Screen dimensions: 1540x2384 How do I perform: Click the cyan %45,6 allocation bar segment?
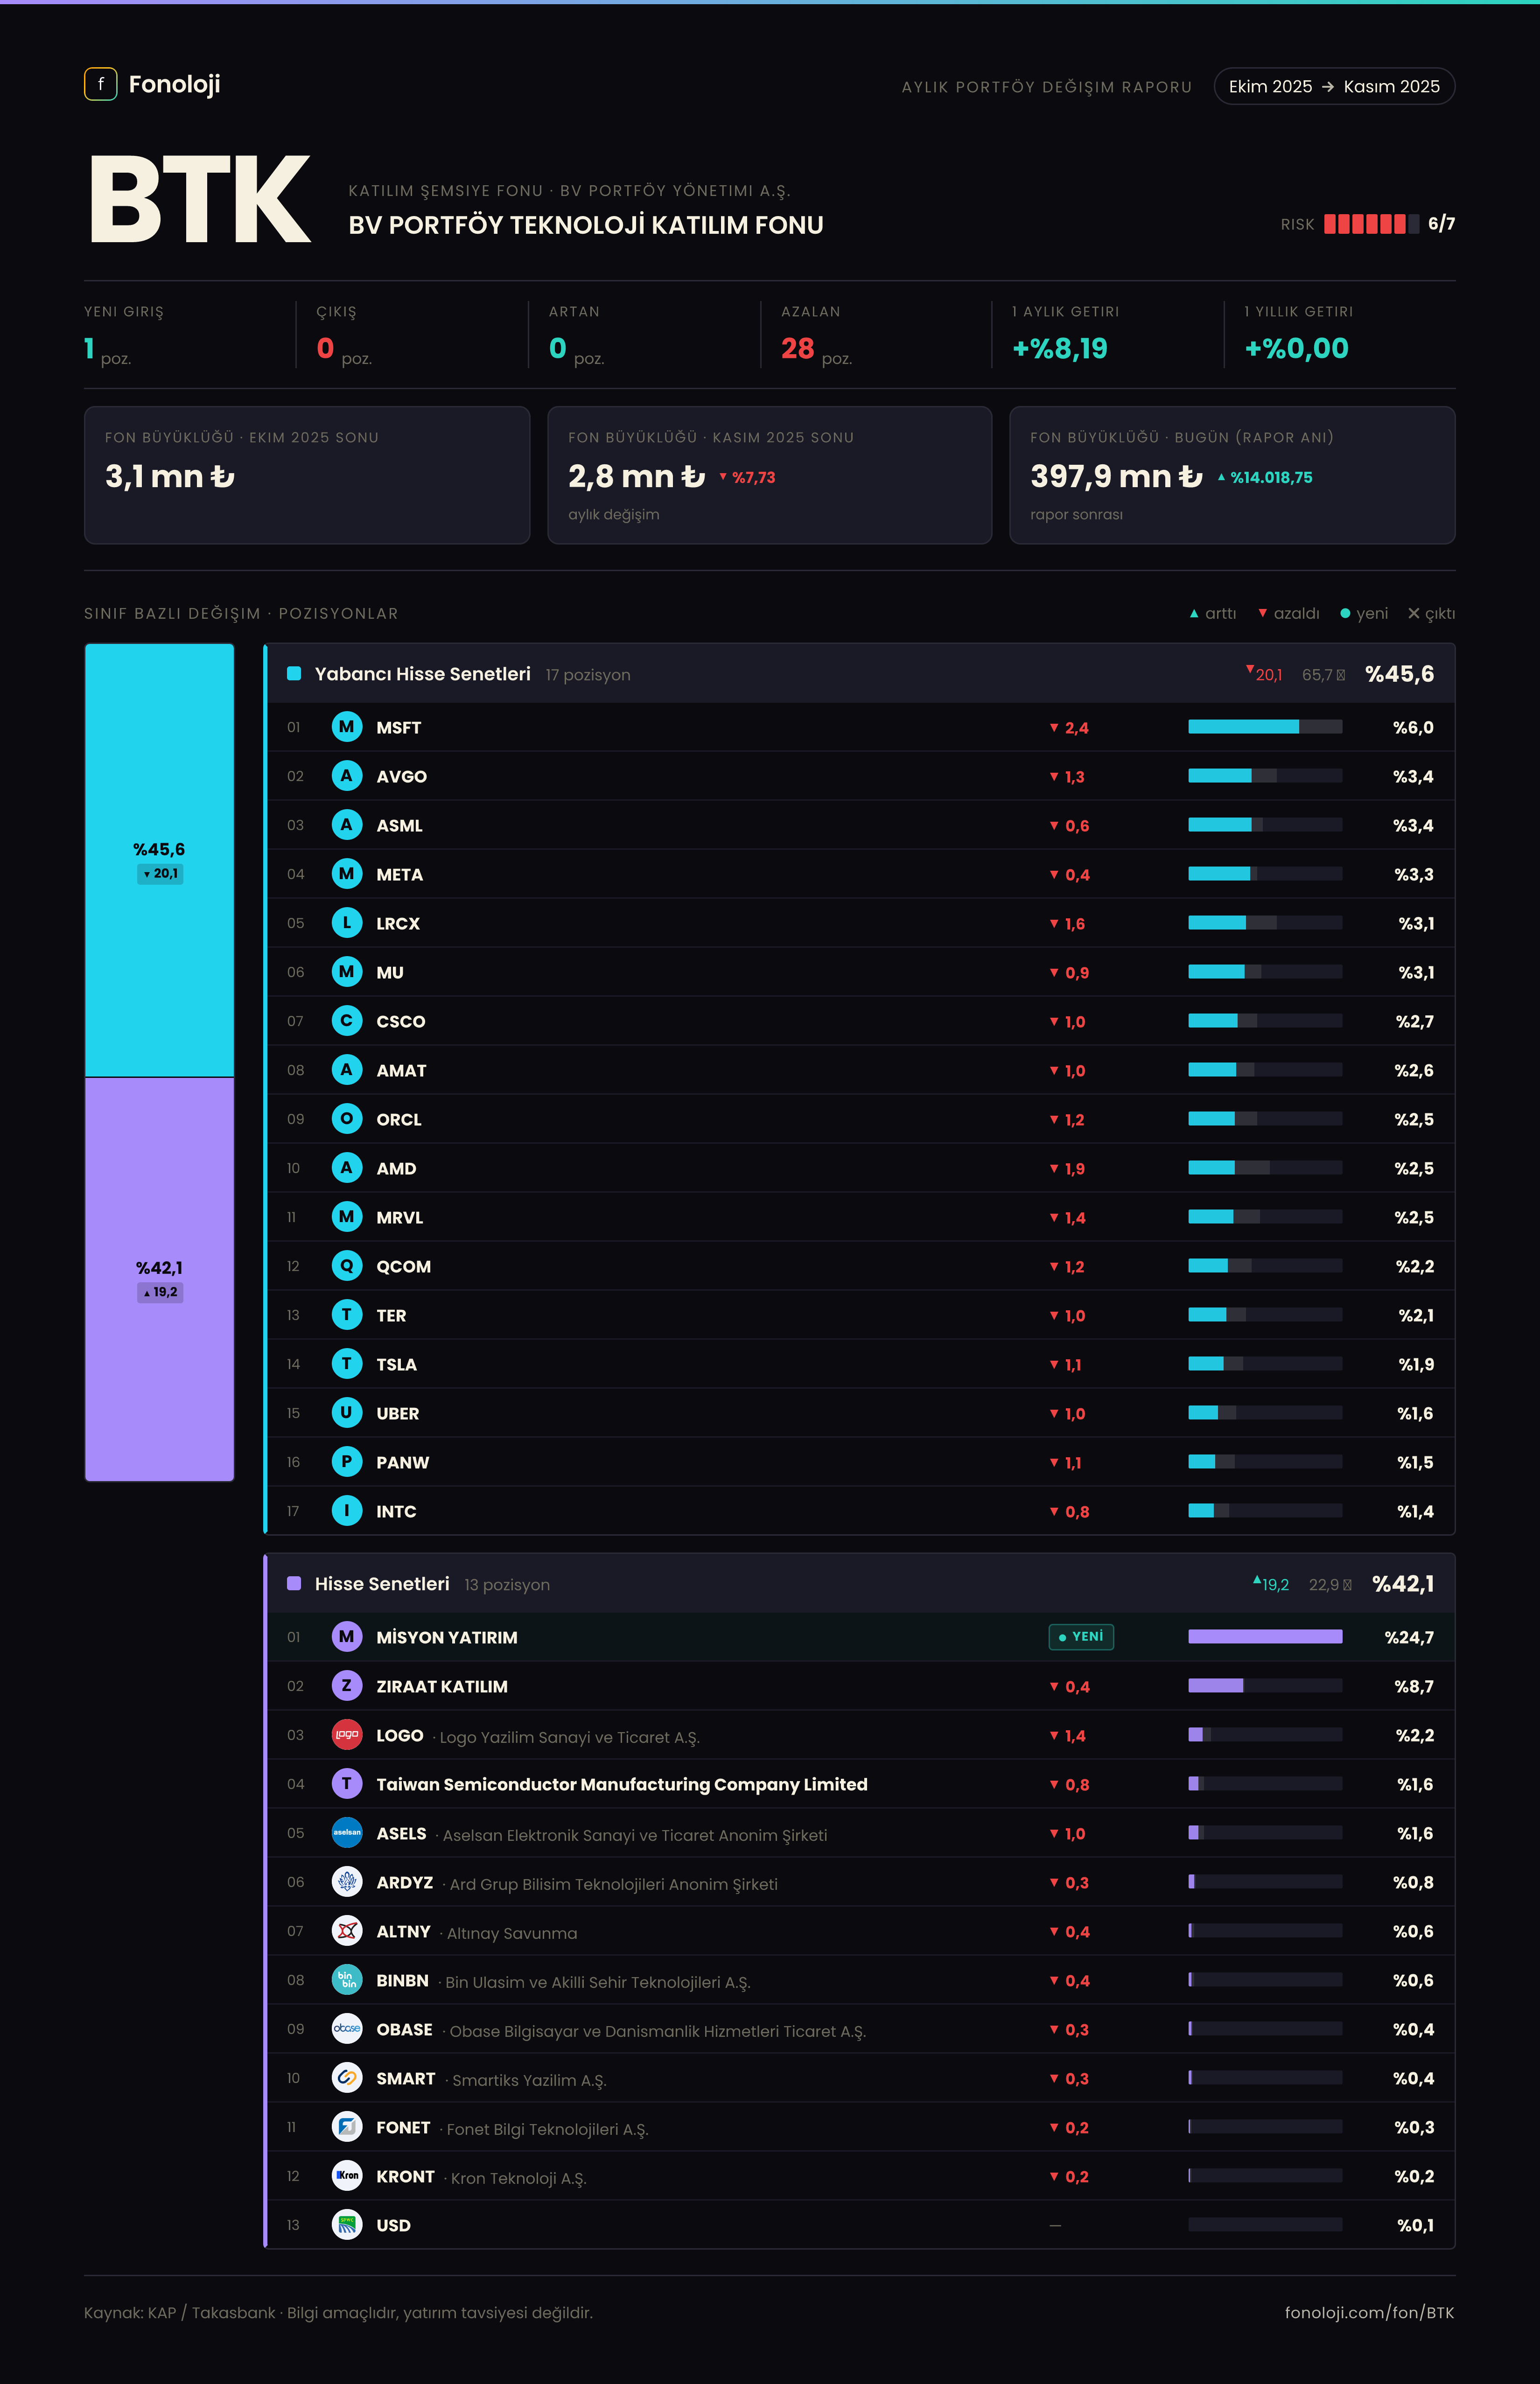[x=159, y=860]
